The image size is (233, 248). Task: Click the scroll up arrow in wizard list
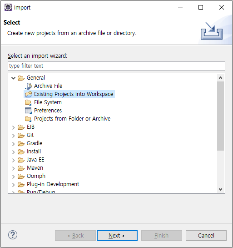pyautogui.click(x=221, y=78)
